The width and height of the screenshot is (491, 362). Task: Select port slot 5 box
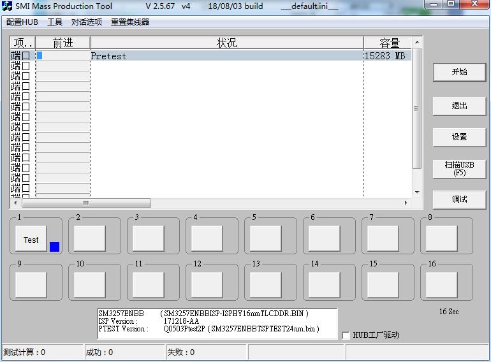click(x=265, y=238)
